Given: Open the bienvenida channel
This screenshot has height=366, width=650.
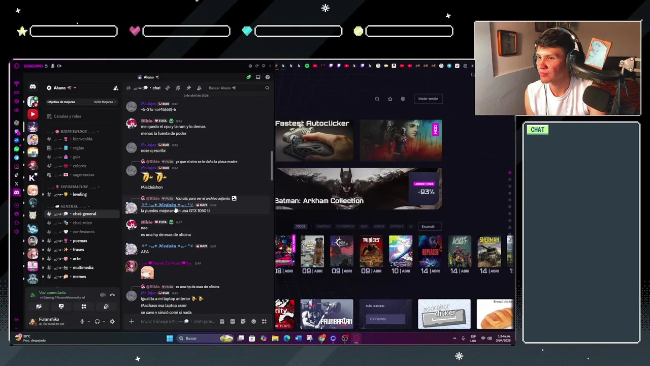Looking at the screenshot, I should coord(81,139).
